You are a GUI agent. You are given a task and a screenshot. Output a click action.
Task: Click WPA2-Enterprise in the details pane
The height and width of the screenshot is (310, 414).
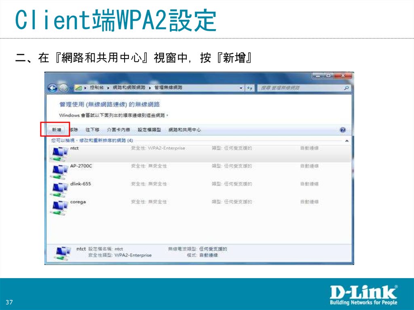pos(133,255)
